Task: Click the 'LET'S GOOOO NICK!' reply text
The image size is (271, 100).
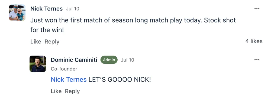Action: (x=120, y=80)
